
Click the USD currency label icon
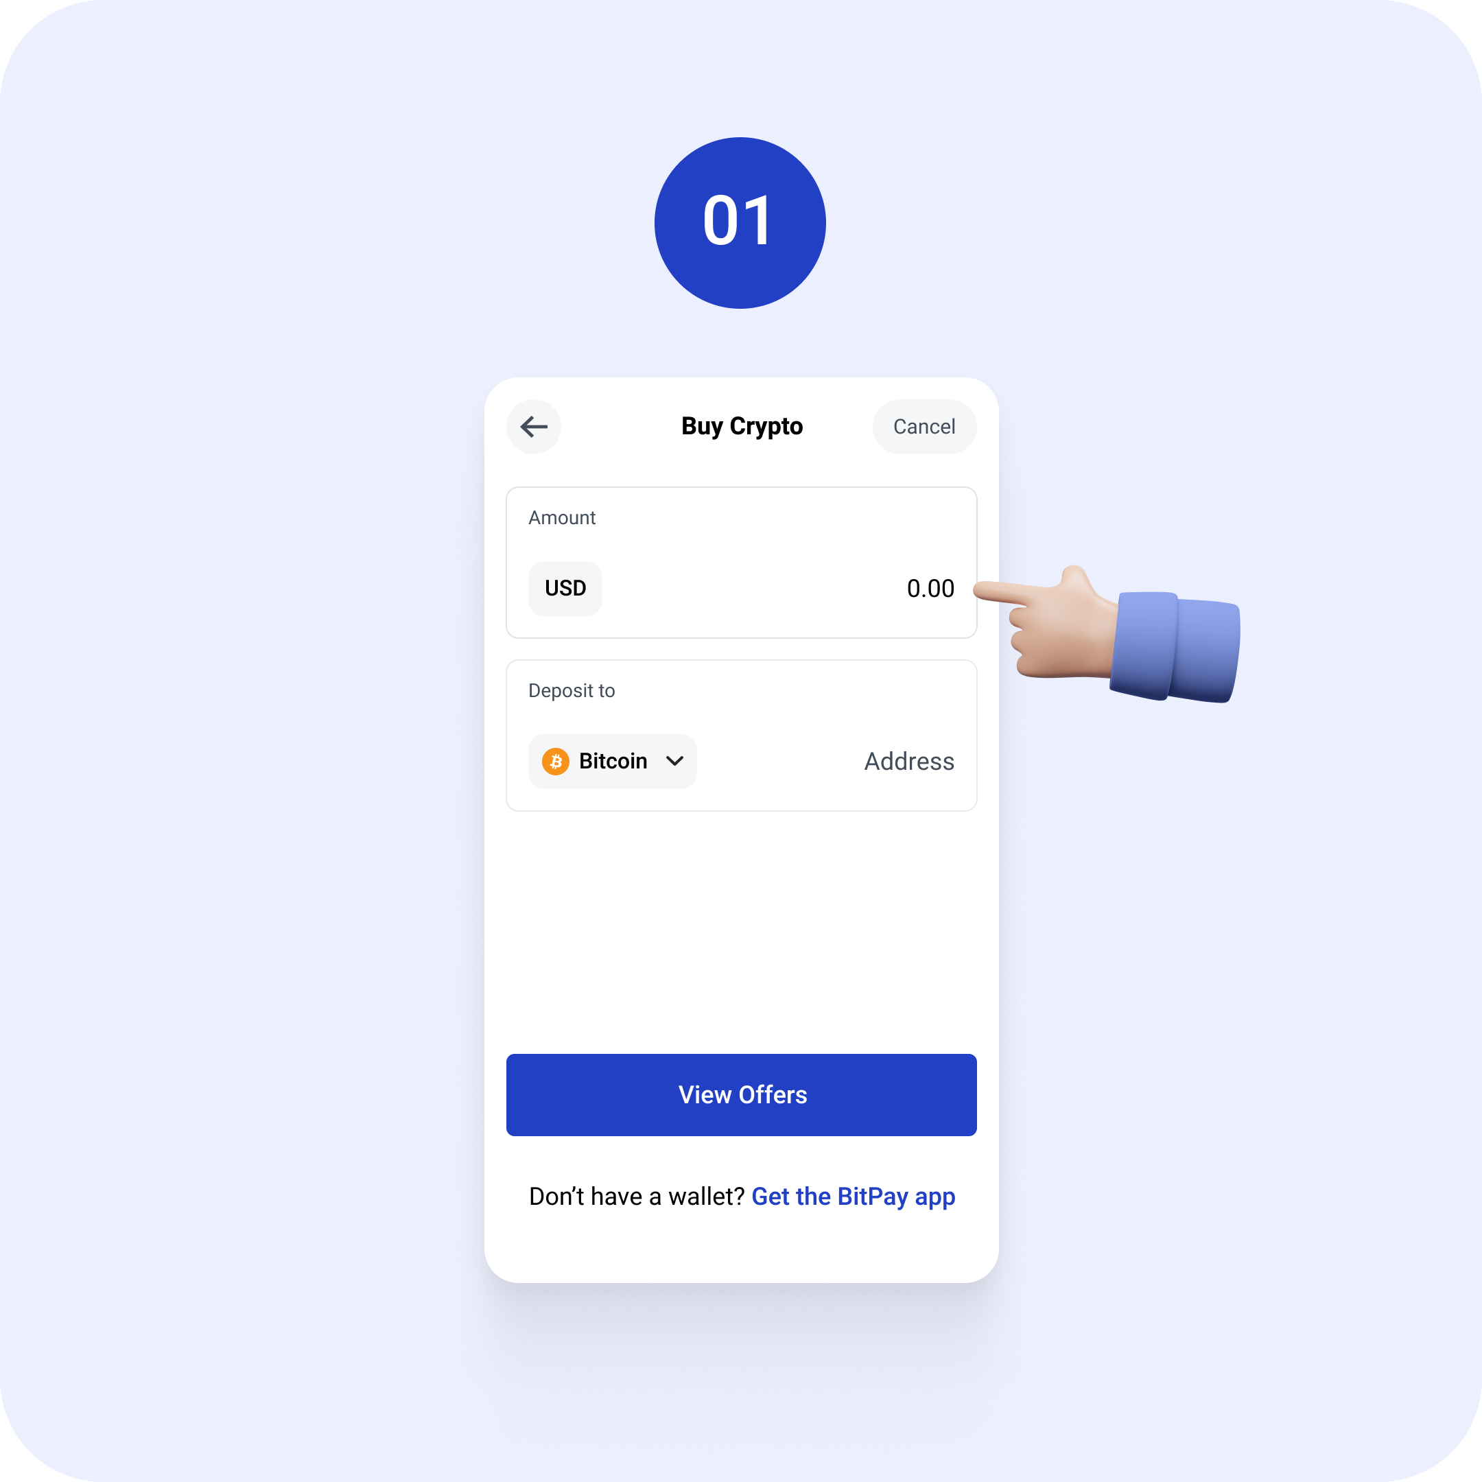pyautogui.click(x=563, y=587)
